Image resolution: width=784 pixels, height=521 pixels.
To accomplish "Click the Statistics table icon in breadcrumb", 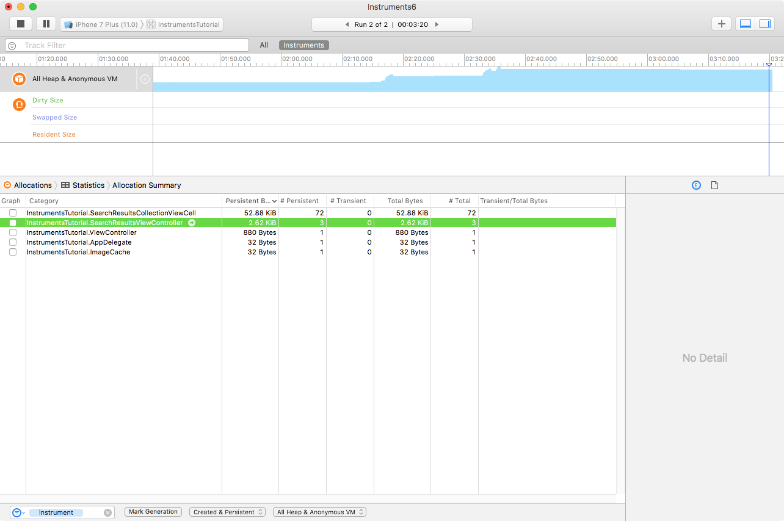I will point(65,185).
